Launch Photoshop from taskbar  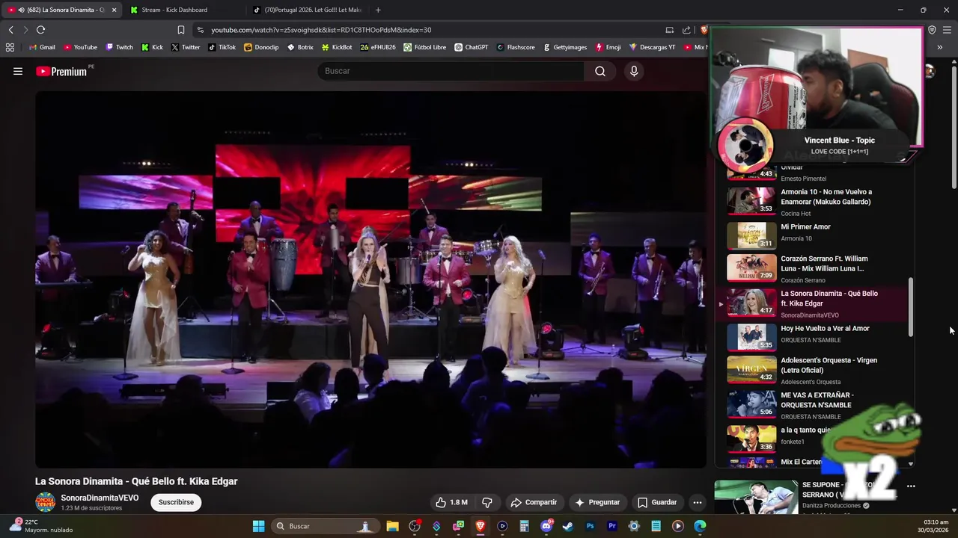click(x=590, y=526)
